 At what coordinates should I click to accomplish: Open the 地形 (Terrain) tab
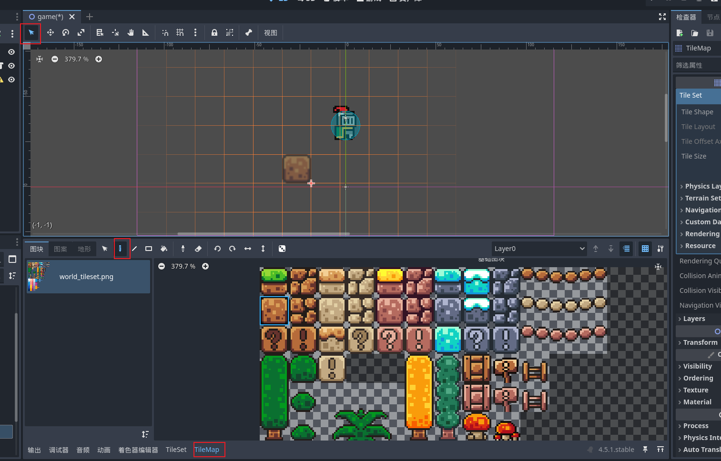[x=84, y=249]
